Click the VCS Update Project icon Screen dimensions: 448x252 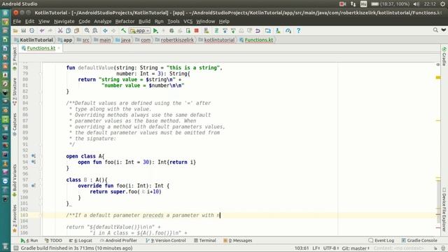click(x=225, y=31)
